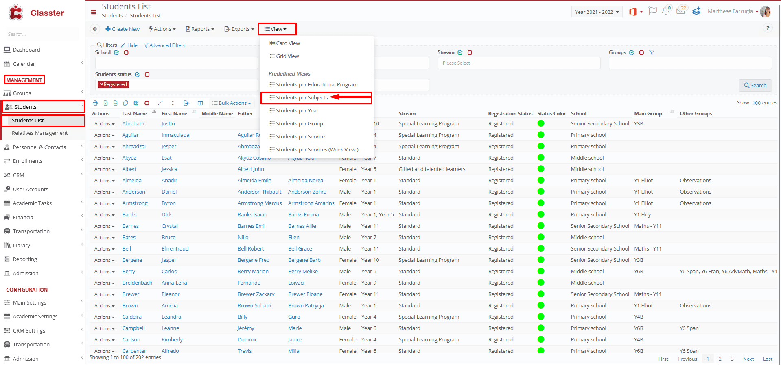Image resolution: width=781 pixels, height=365 pixels.
Task: Click the Create New button
Action: coord(123,29)
